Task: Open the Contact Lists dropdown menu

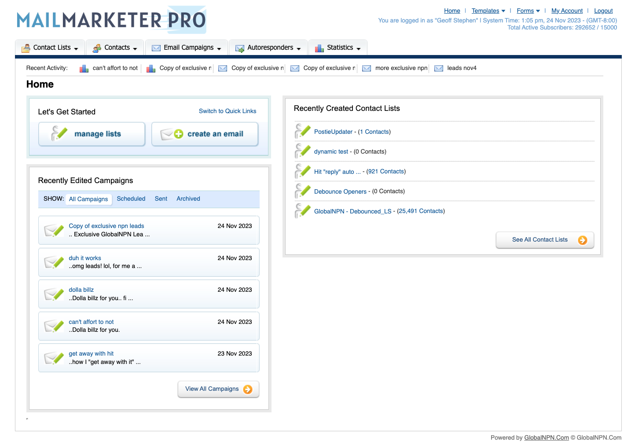Action: (51, 48)
